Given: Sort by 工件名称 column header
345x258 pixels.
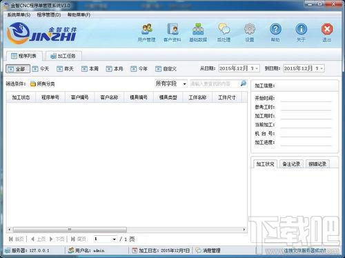Looking at the screenshot, I should [197, 97].
